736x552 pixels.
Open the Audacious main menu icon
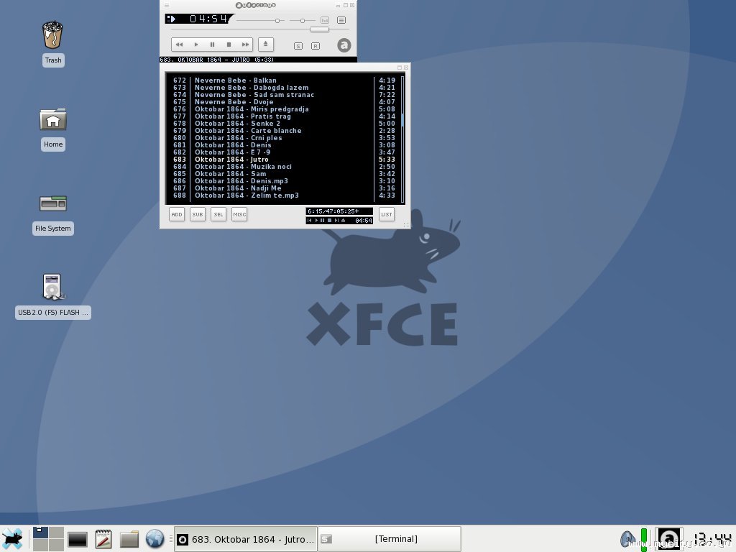tap(167, 5)
